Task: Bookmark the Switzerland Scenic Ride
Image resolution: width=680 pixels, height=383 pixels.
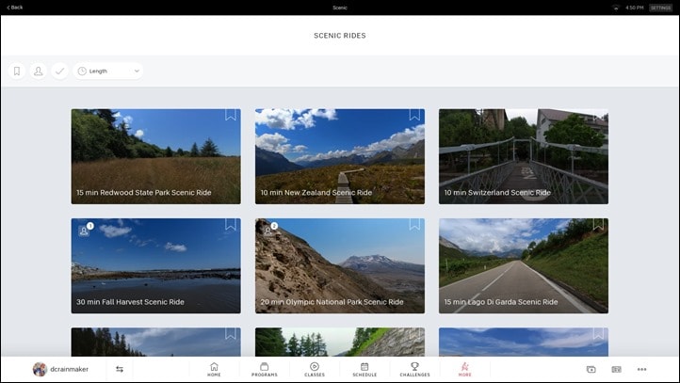Action: 598,115
